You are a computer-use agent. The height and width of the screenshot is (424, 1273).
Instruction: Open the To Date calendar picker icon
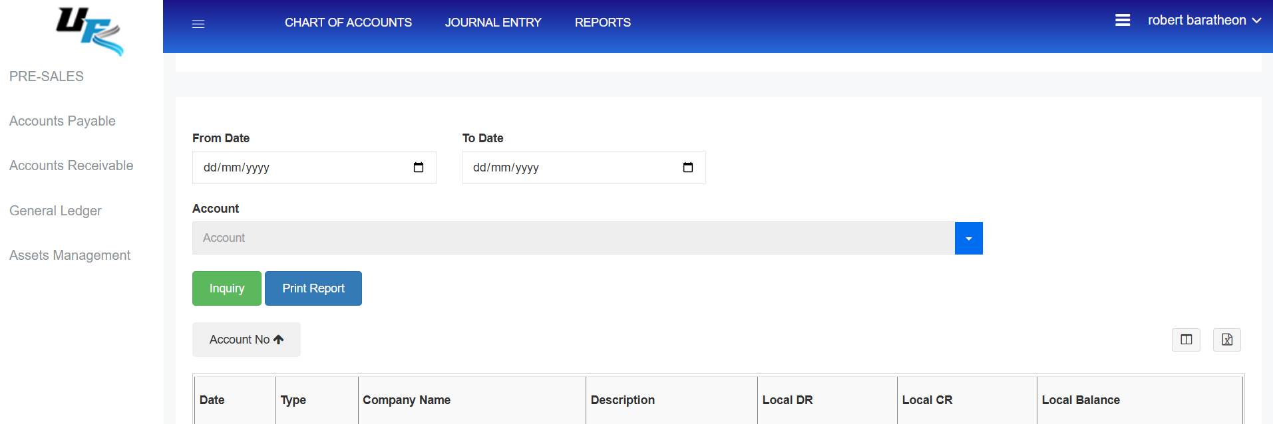pos(688,167)
